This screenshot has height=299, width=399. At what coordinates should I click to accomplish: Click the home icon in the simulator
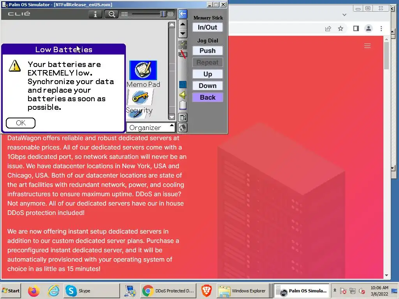(183, 128)
